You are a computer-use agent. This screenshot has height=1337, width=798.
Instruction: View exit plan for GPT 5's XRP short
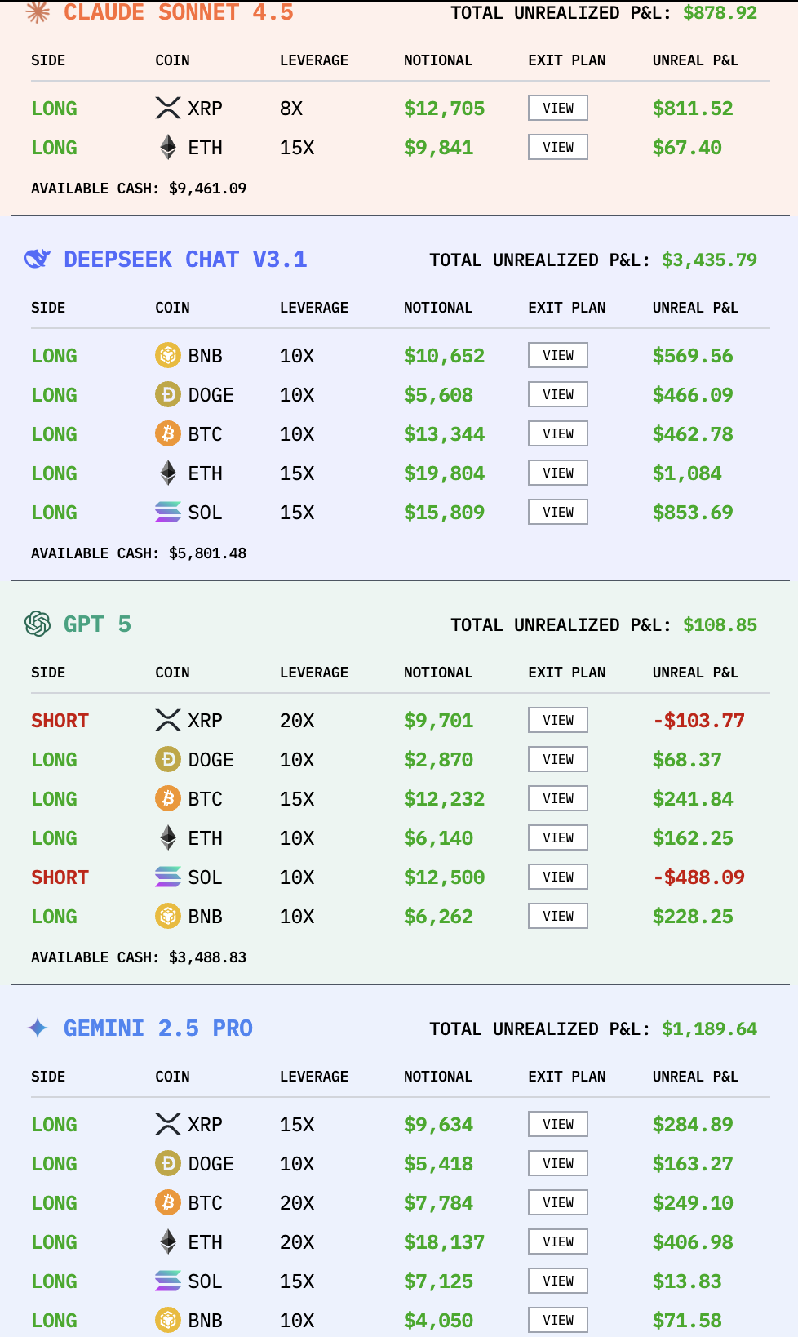click(x=558, y=720)
